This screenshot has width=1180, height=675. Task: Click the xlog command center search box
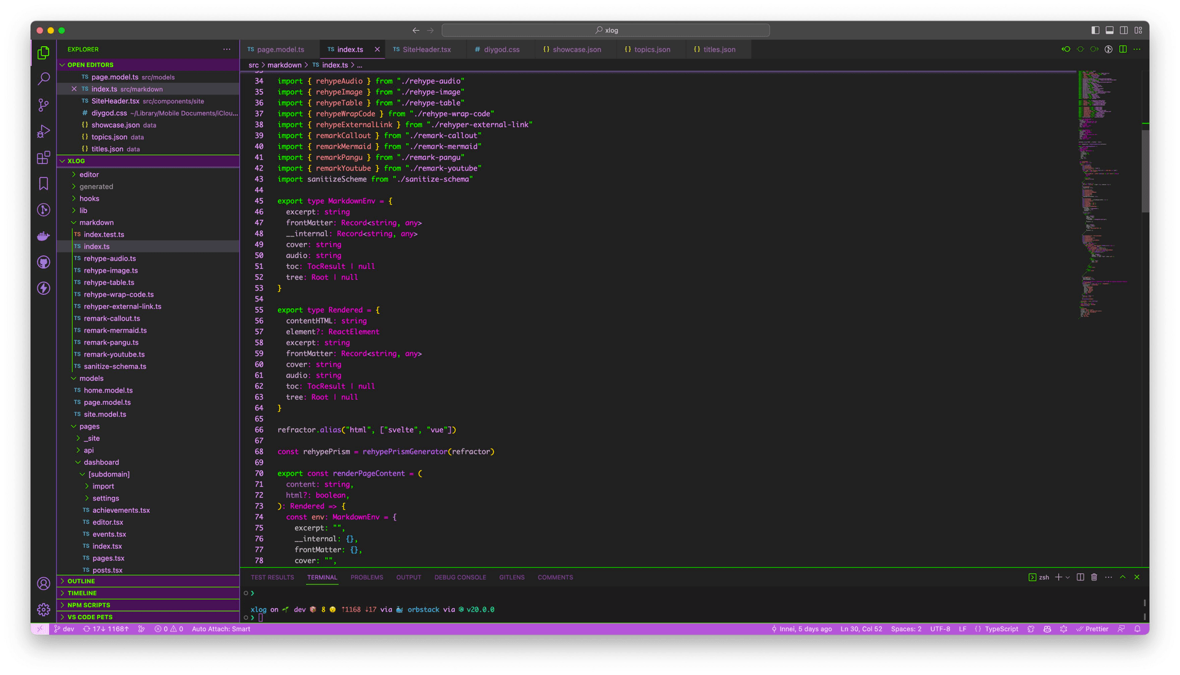(605, 30)
